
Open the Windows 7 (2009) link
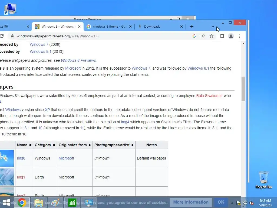39,45
